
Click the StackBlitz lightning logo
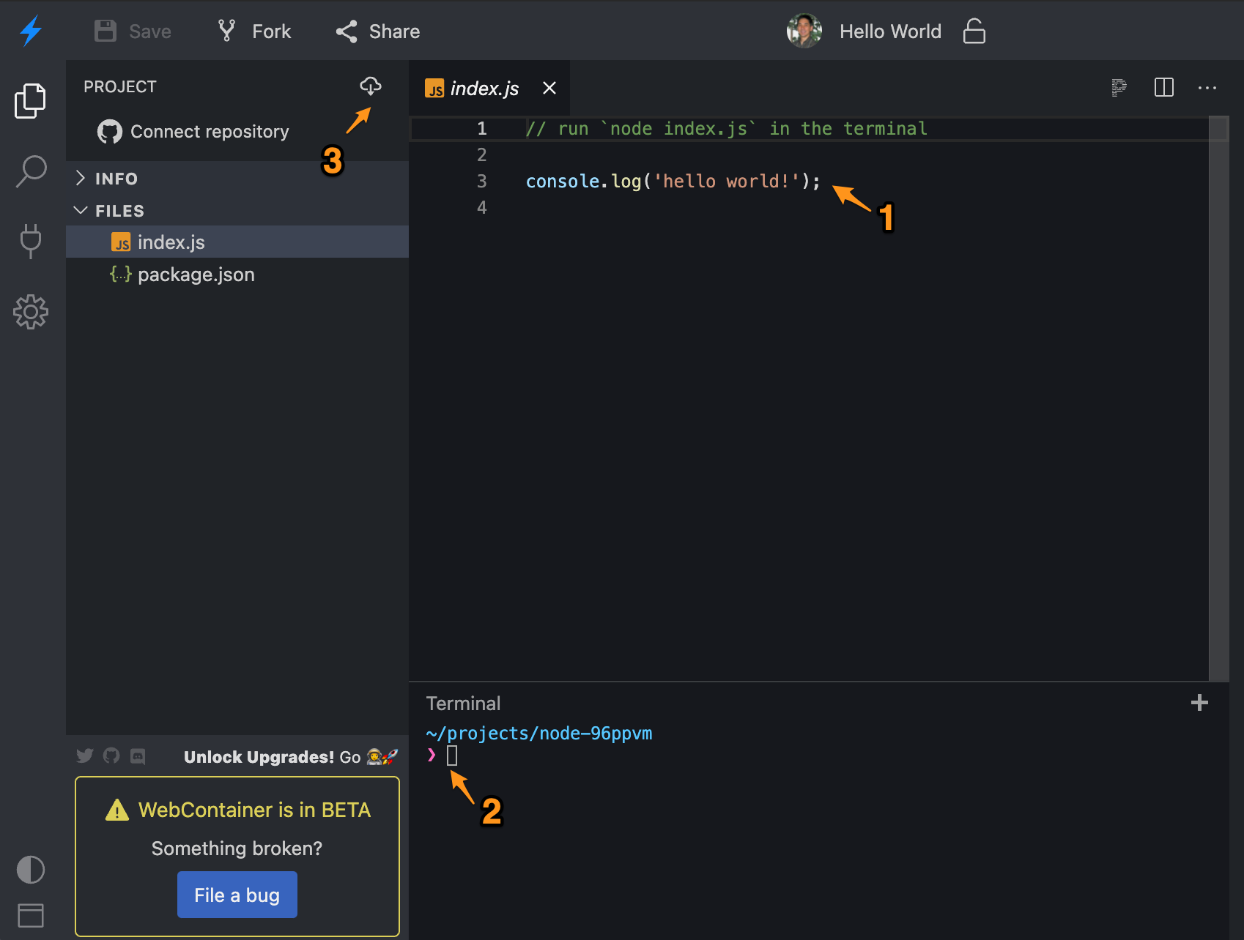(x=31, y=31)
